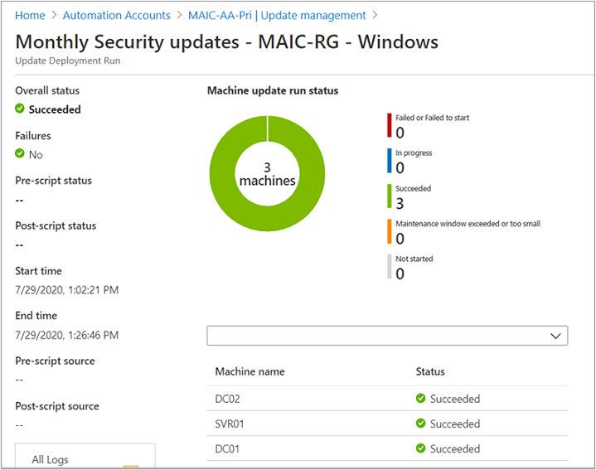Select the DC02 machine row

pyautogui.click(x=228, y=399)
